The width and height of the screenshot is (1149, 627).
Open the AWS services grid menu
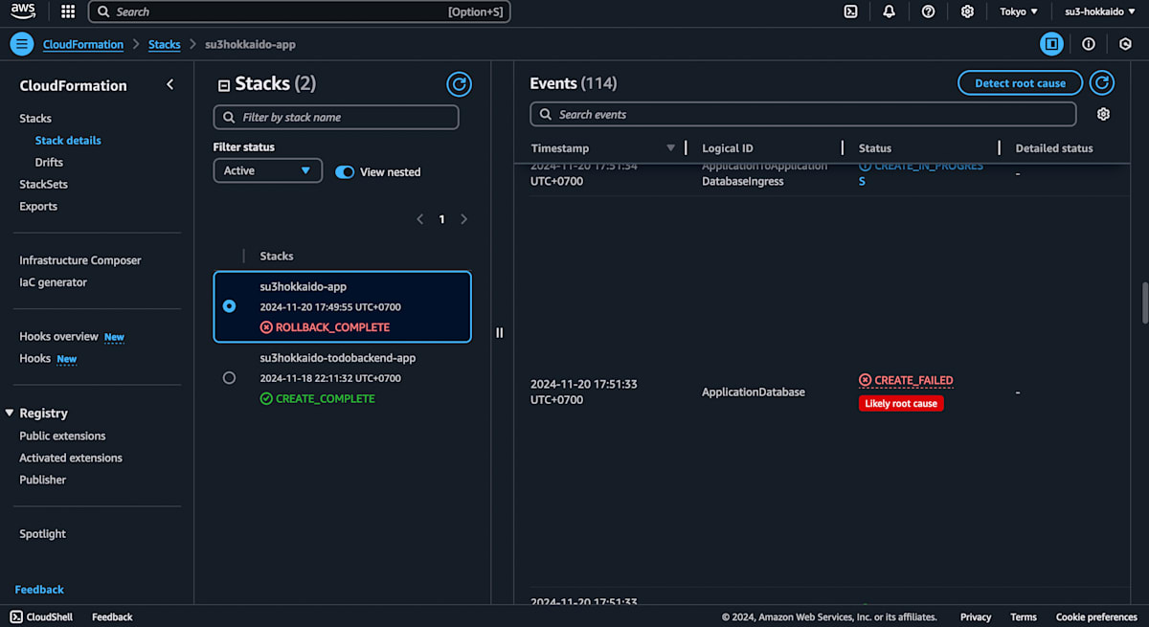pos(68,11)
